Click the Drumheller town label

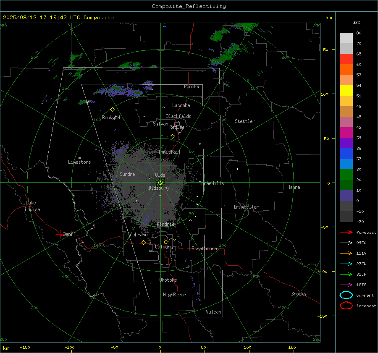click(x=246, y=207)
